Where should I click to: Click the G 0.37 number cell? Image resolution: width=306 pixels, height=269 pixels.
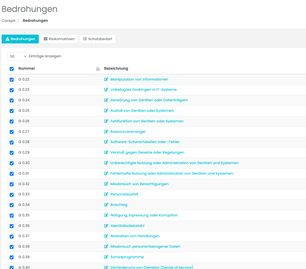click(x=24, y=236)
